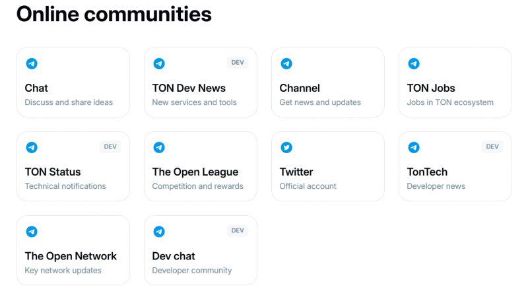Click the Telegram icon on The Open Network card
The width and height of the screenshot is (528, 303).
(x=32, y=231)
